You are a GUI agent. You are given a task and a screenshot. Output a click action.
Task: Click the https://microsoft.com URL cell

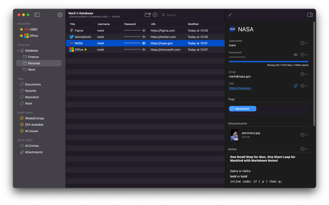click(x=165, y=49)
